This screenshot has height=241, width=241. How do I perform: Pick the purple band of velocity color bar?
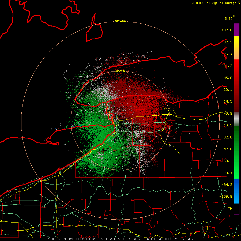click(236, 30)
